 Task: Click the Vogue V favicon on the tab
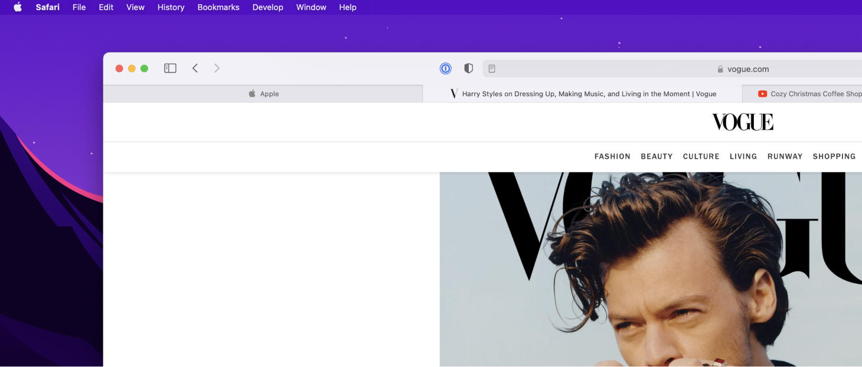(453, 94)
